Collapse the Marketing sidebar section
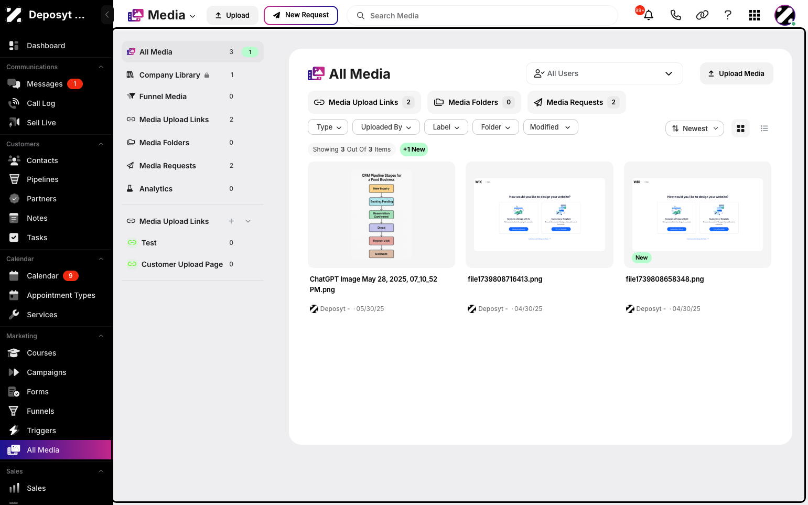 tap(101, 336)
